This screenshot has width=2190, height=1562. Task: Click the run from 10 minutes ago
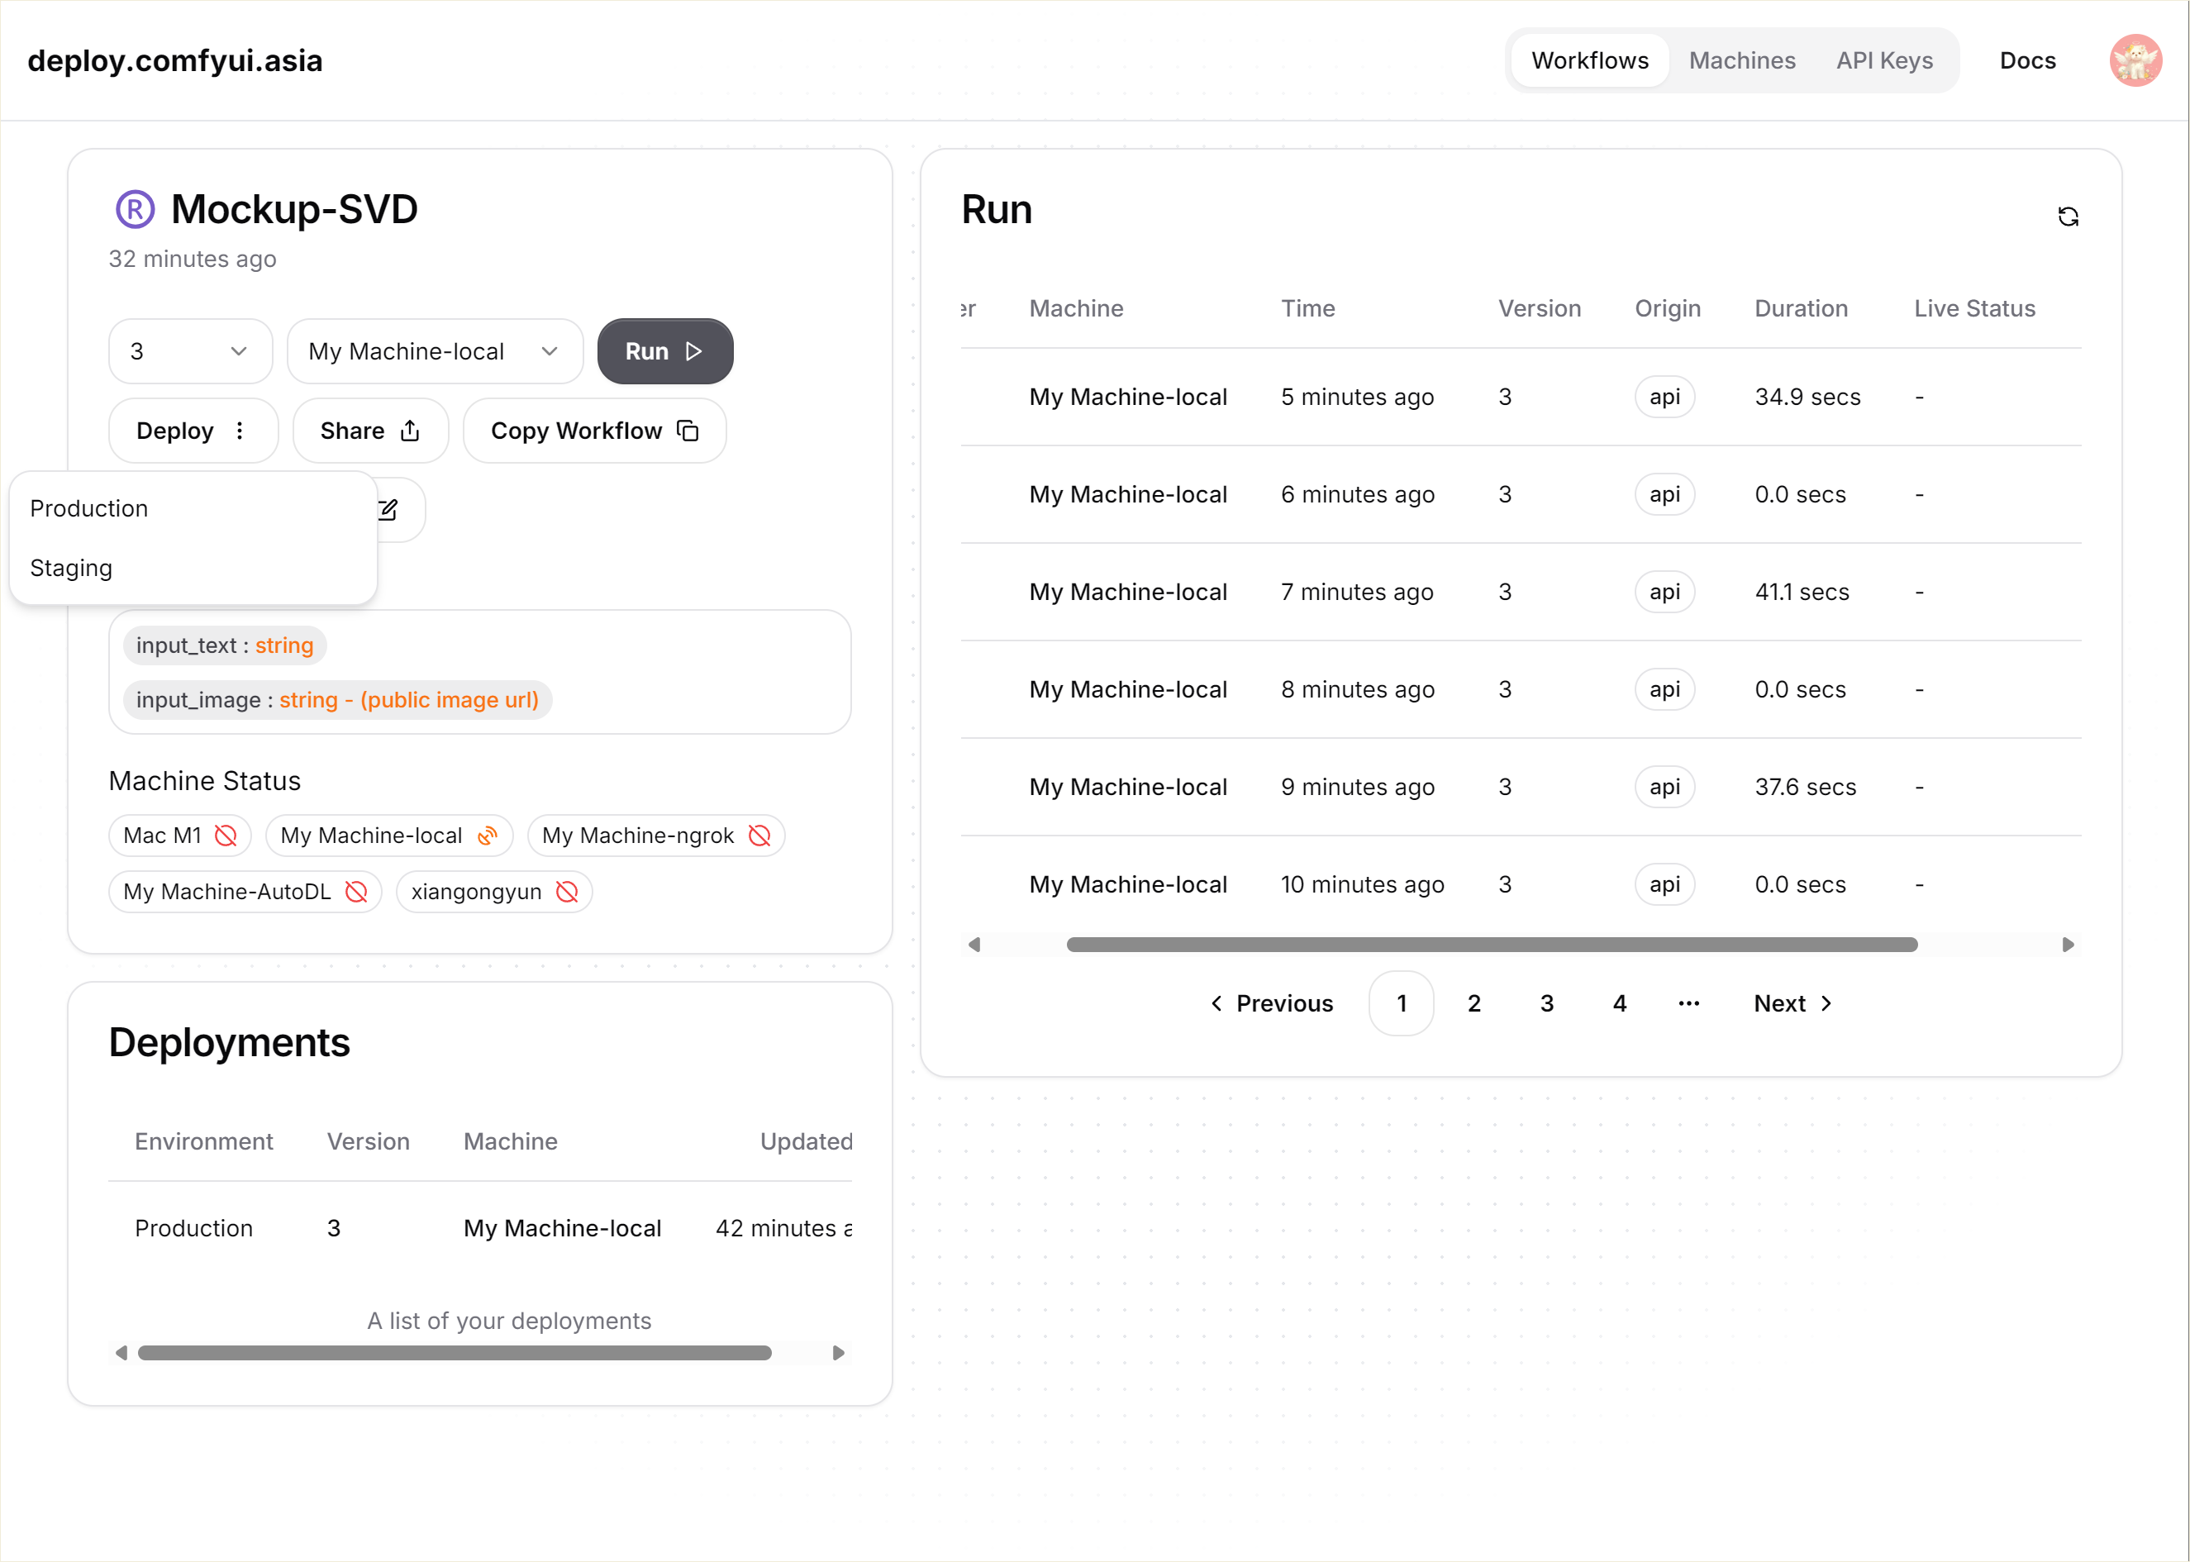coord(1521,885)
